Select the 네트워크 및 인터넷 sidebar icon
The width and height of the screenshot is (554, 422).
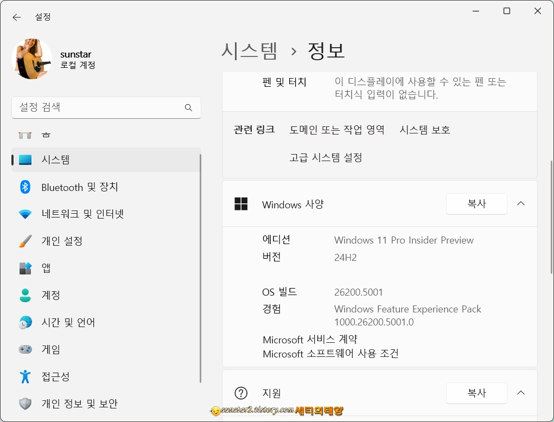(25, 214)
